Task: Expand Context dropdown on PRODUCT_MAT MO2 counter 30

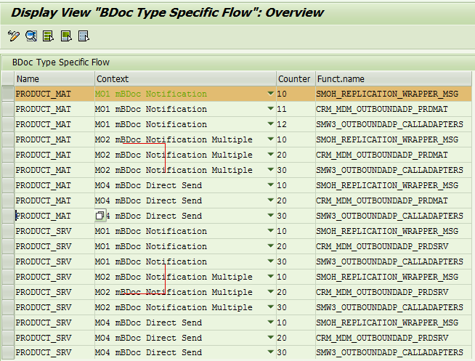Action: 270,169
